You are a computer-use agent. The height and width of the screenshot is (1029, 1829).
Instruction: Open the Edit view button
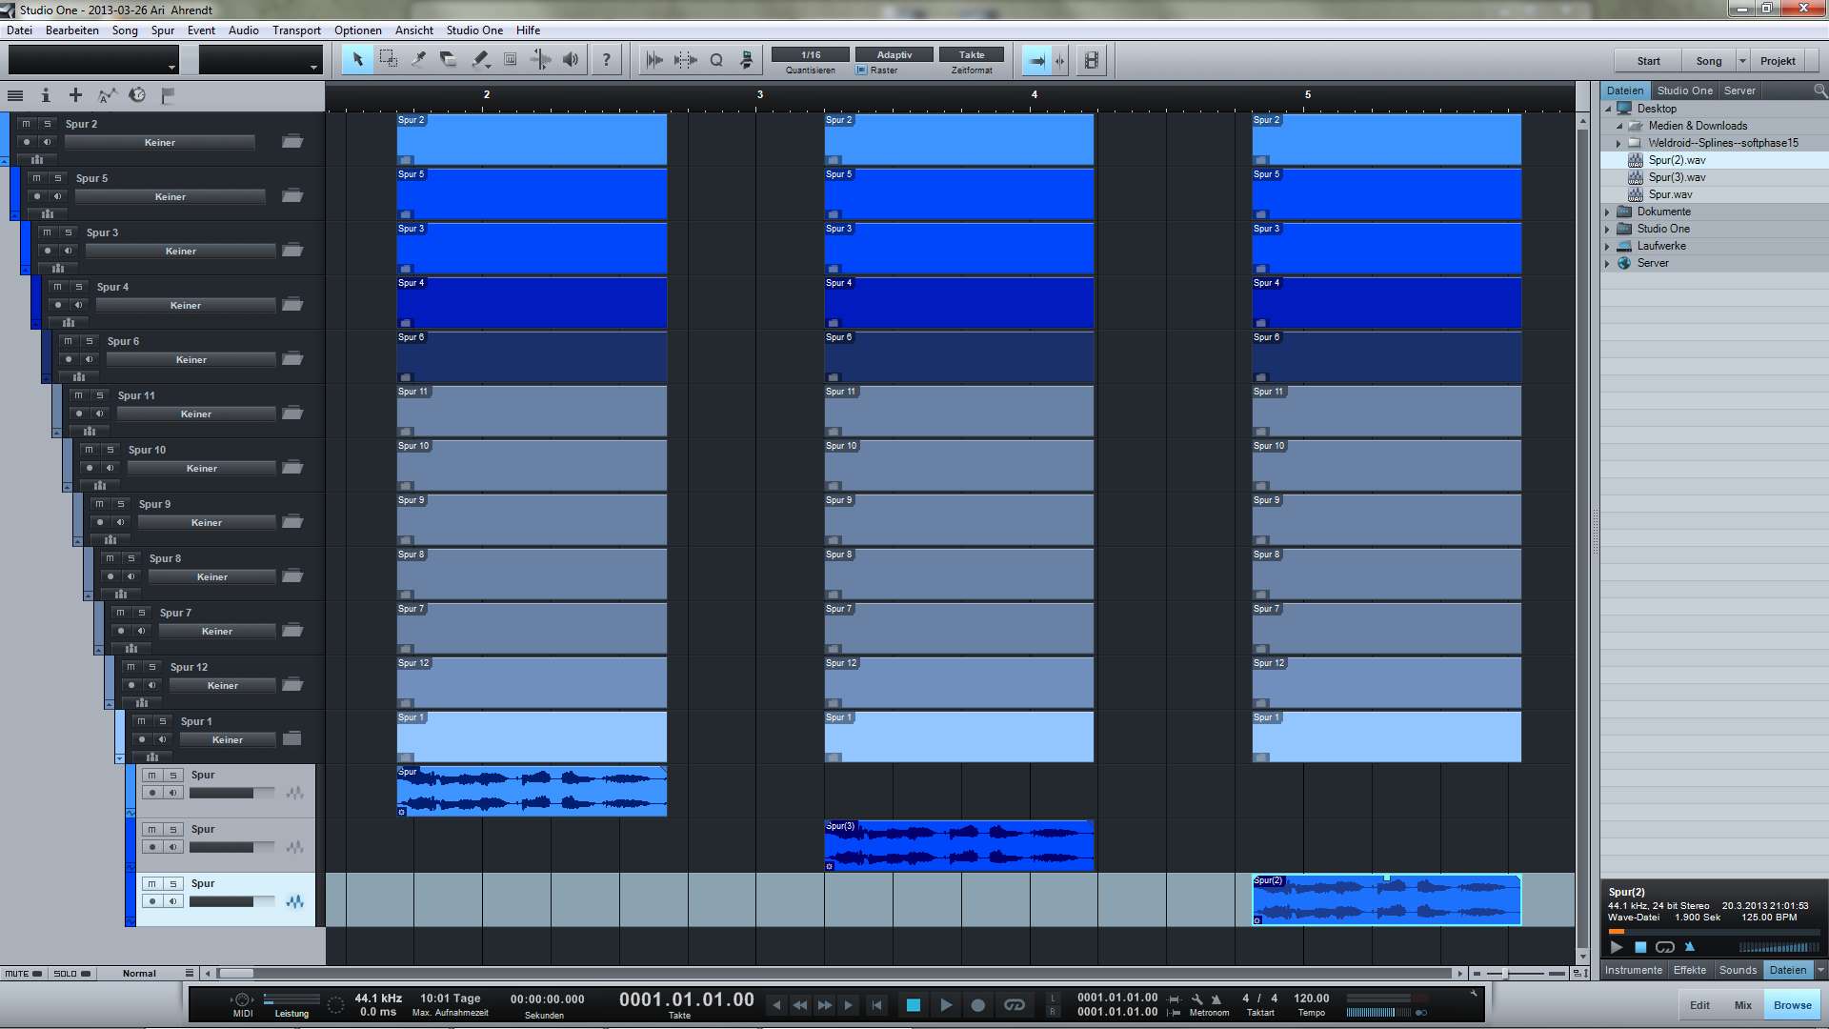coord(1699,1005)
